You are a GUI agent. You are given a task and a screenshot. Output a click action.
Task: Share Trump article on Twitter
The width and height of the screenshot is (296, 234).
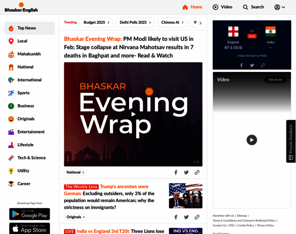tap(186, 217)
